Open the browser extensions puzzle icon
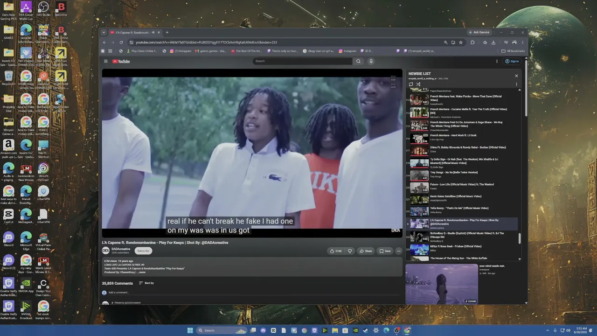This screenshot has height=336, width=597. (x=472, y=42)
